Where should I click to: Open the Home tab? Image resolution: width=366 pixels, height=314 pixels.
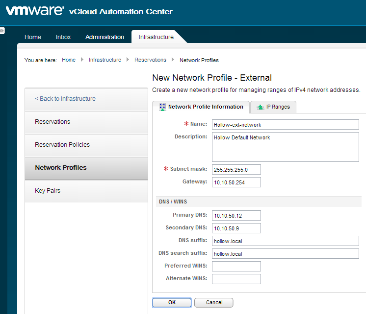pyautogui.click(x=33, y=37)
